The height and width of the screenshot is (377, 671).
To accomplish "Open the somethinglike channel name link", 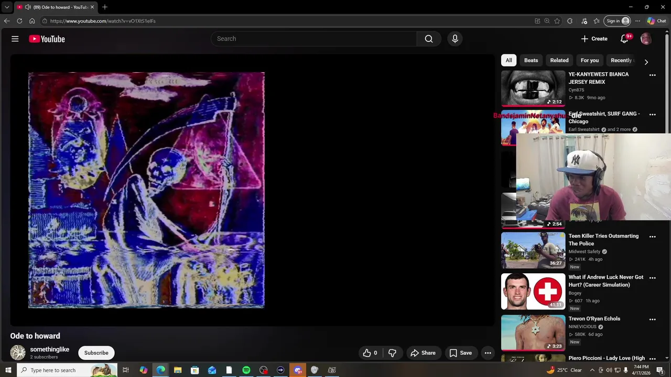I will click(50, 349).
